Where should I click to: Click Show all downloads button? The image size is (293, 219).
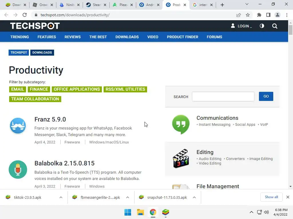271,197
